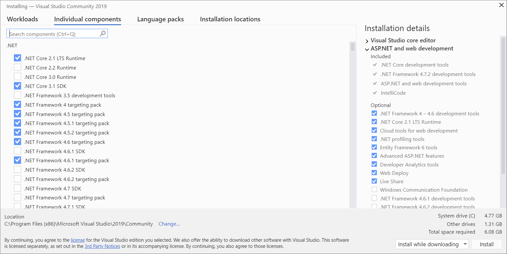This screenshot has height=254, width=507.
Task: Open the Install while downloading dropdown
Action: 465,244
